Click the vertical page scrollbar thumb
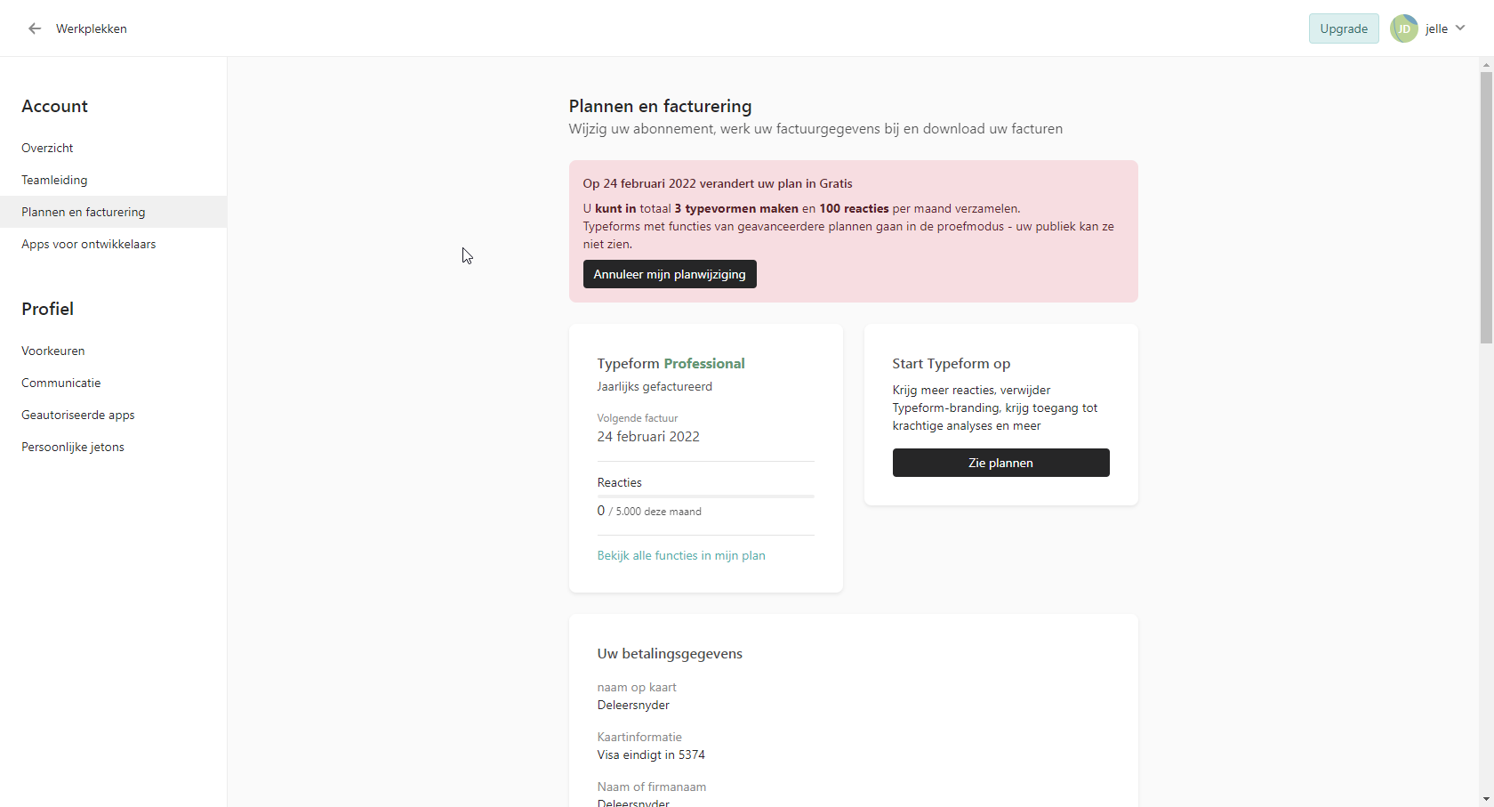Image resolution: width=1494 pixels, height=807 pixels. pos(1486,207)
